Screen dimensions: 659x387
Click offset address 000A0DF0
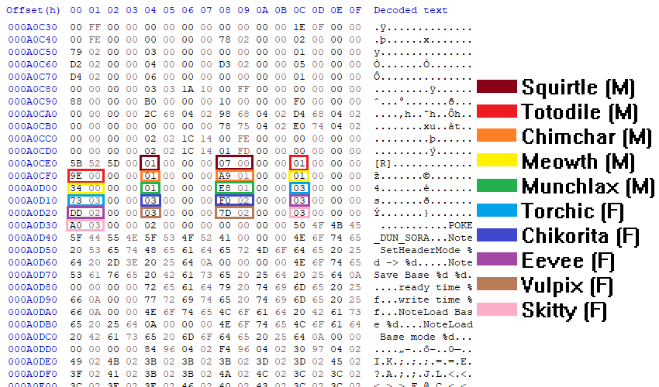tap(33, 374)
